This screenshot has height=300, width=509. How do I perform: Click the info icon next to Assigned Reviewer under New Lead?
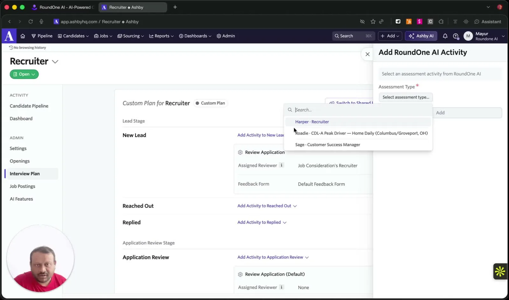pos(281,165)
